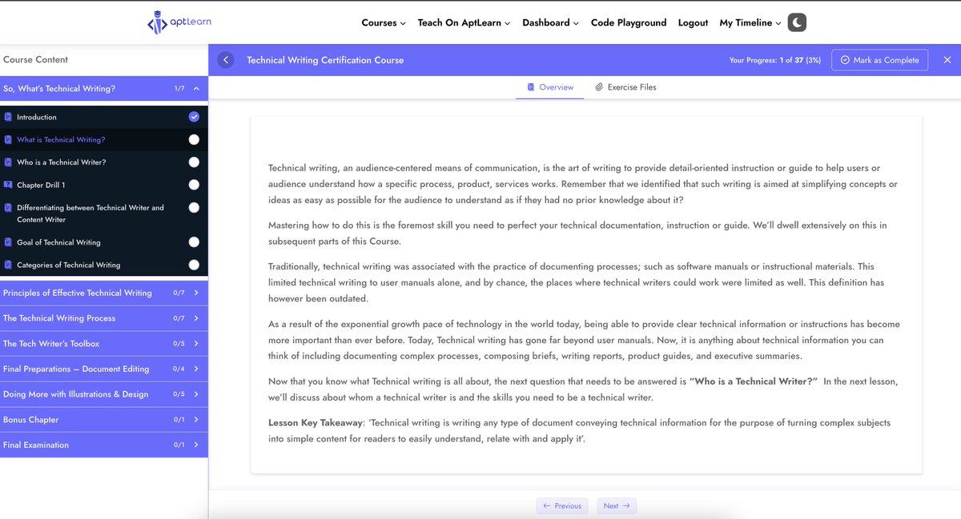Expand Doing More with Illustrations & Design

click(x=104, y=394)
